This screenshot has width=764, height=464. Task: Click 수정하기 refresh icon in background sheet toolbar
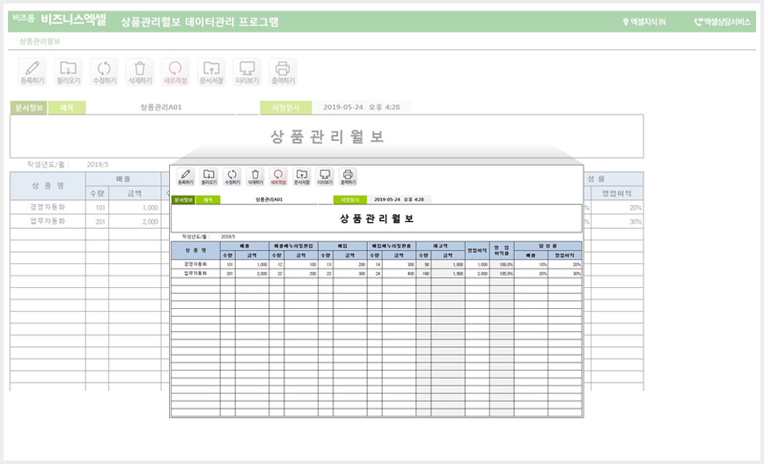pos(104,72)
